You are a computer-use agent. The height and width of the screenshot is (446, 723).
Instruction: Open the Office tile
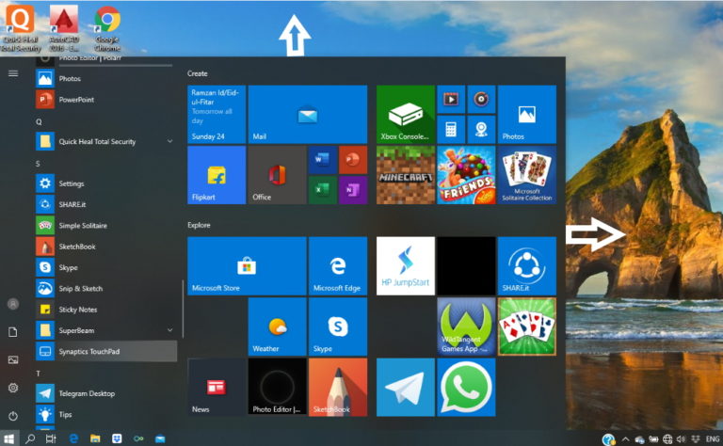pyautogui.click(x=277, y=175)
